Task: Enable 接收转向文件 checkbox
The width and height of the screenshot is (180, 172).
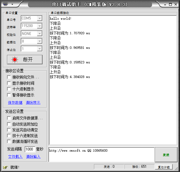Action: [9, 77]
